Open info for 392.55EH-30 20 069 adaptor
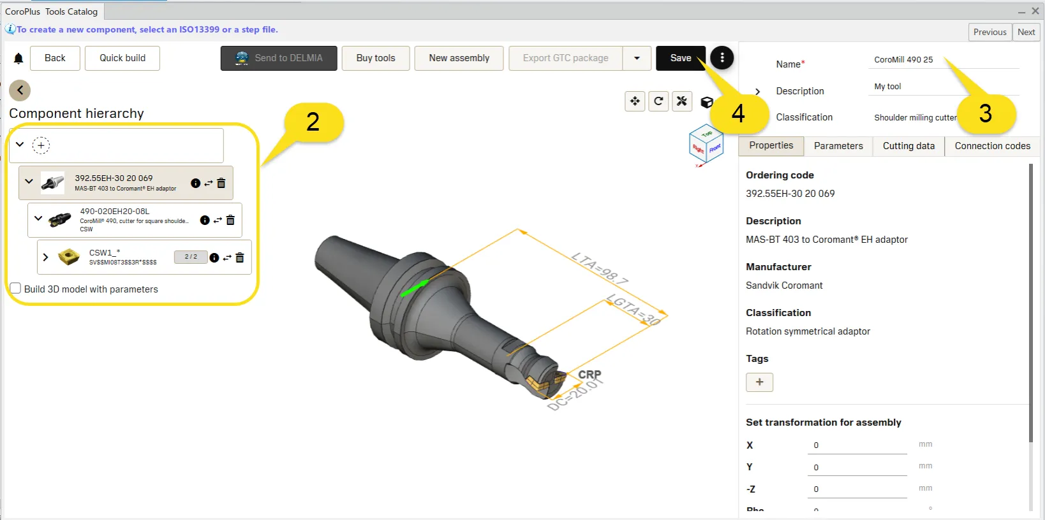Viewport: 1045px width, 520px height. click(195, 184)
